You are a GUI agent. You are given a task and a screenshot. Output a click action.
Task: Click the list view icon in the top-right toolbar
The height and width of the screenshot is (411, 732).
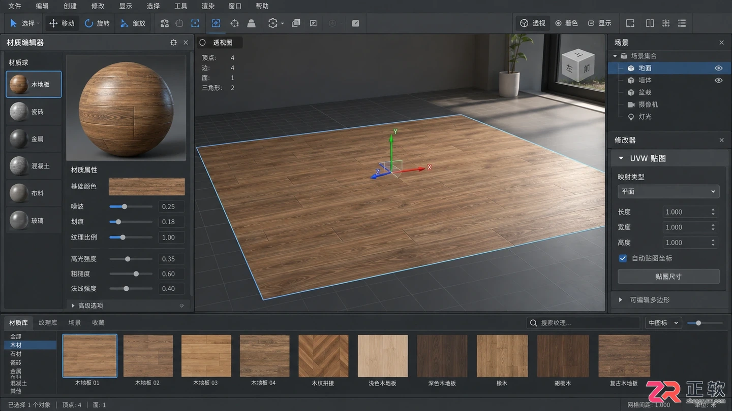pyautogui.click(x=682, y=23)
